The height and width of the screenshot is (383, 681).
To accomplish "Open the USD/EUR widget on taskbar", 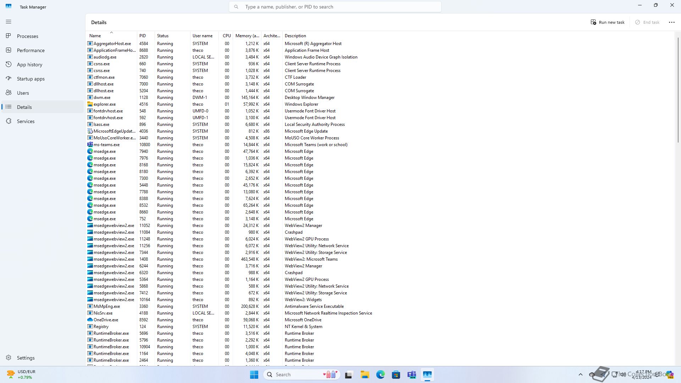I will coord(21,374).
